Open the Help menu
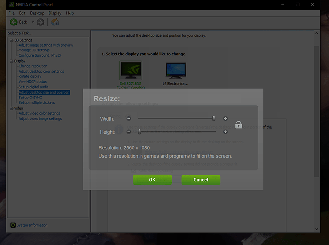Viewport: 329px width, 245px height. coord(70,13)
